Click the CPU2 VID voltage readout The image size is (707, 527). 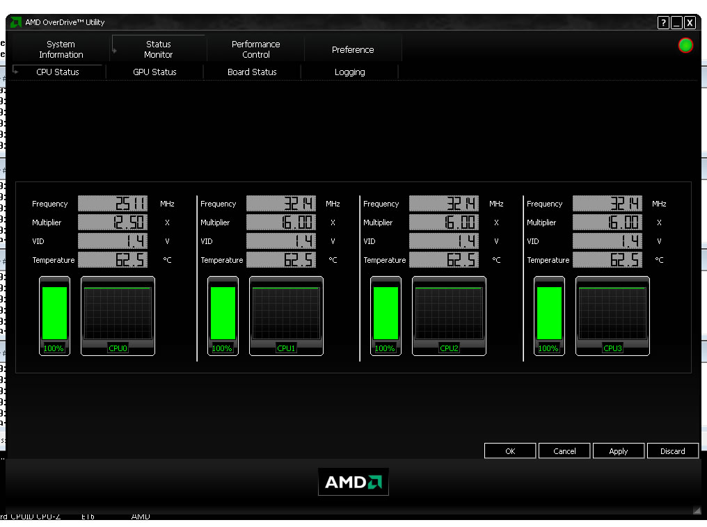click(x=444, y=241)
